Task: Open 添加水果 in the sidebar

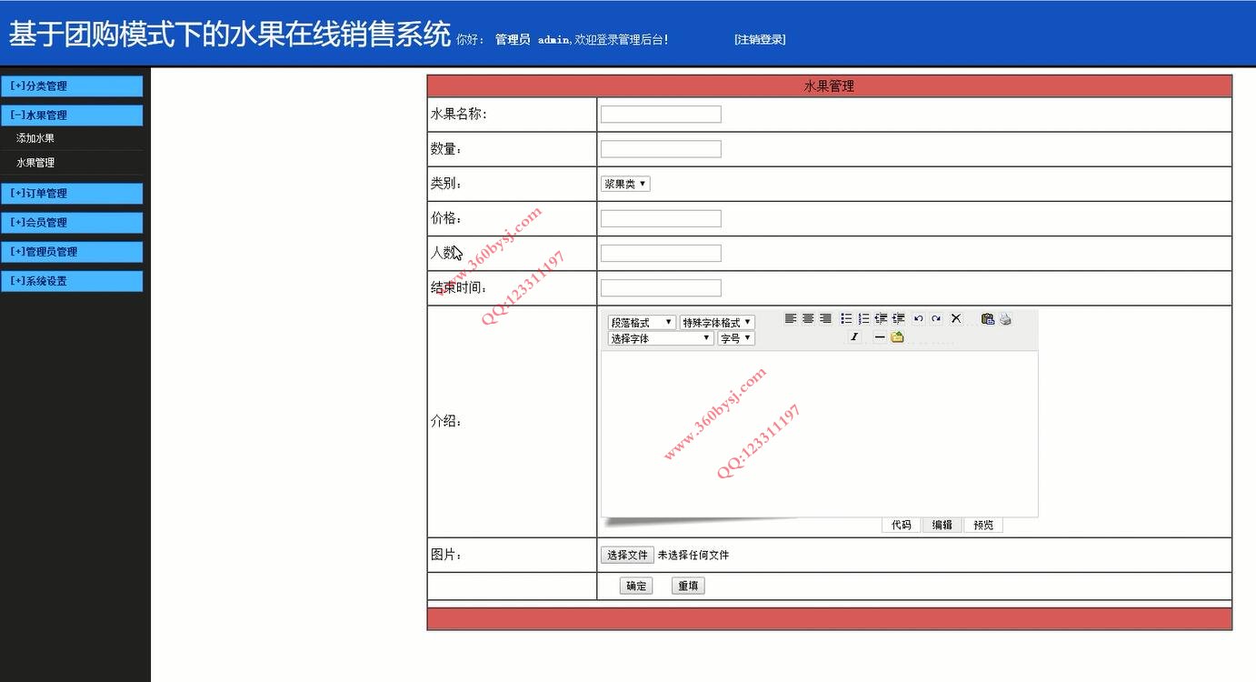Action: (35, 138)
